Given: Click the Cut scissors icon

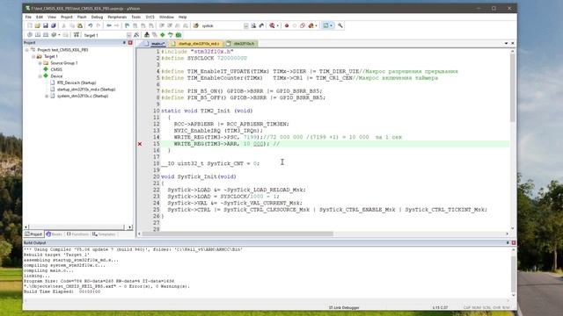Looking at the screenshot, I should point(64,25).
